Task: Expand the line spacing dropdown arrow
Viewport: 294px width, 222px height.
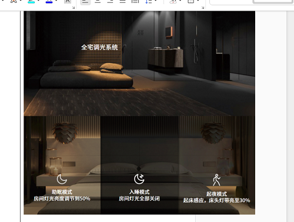Action: click(156, 1)
